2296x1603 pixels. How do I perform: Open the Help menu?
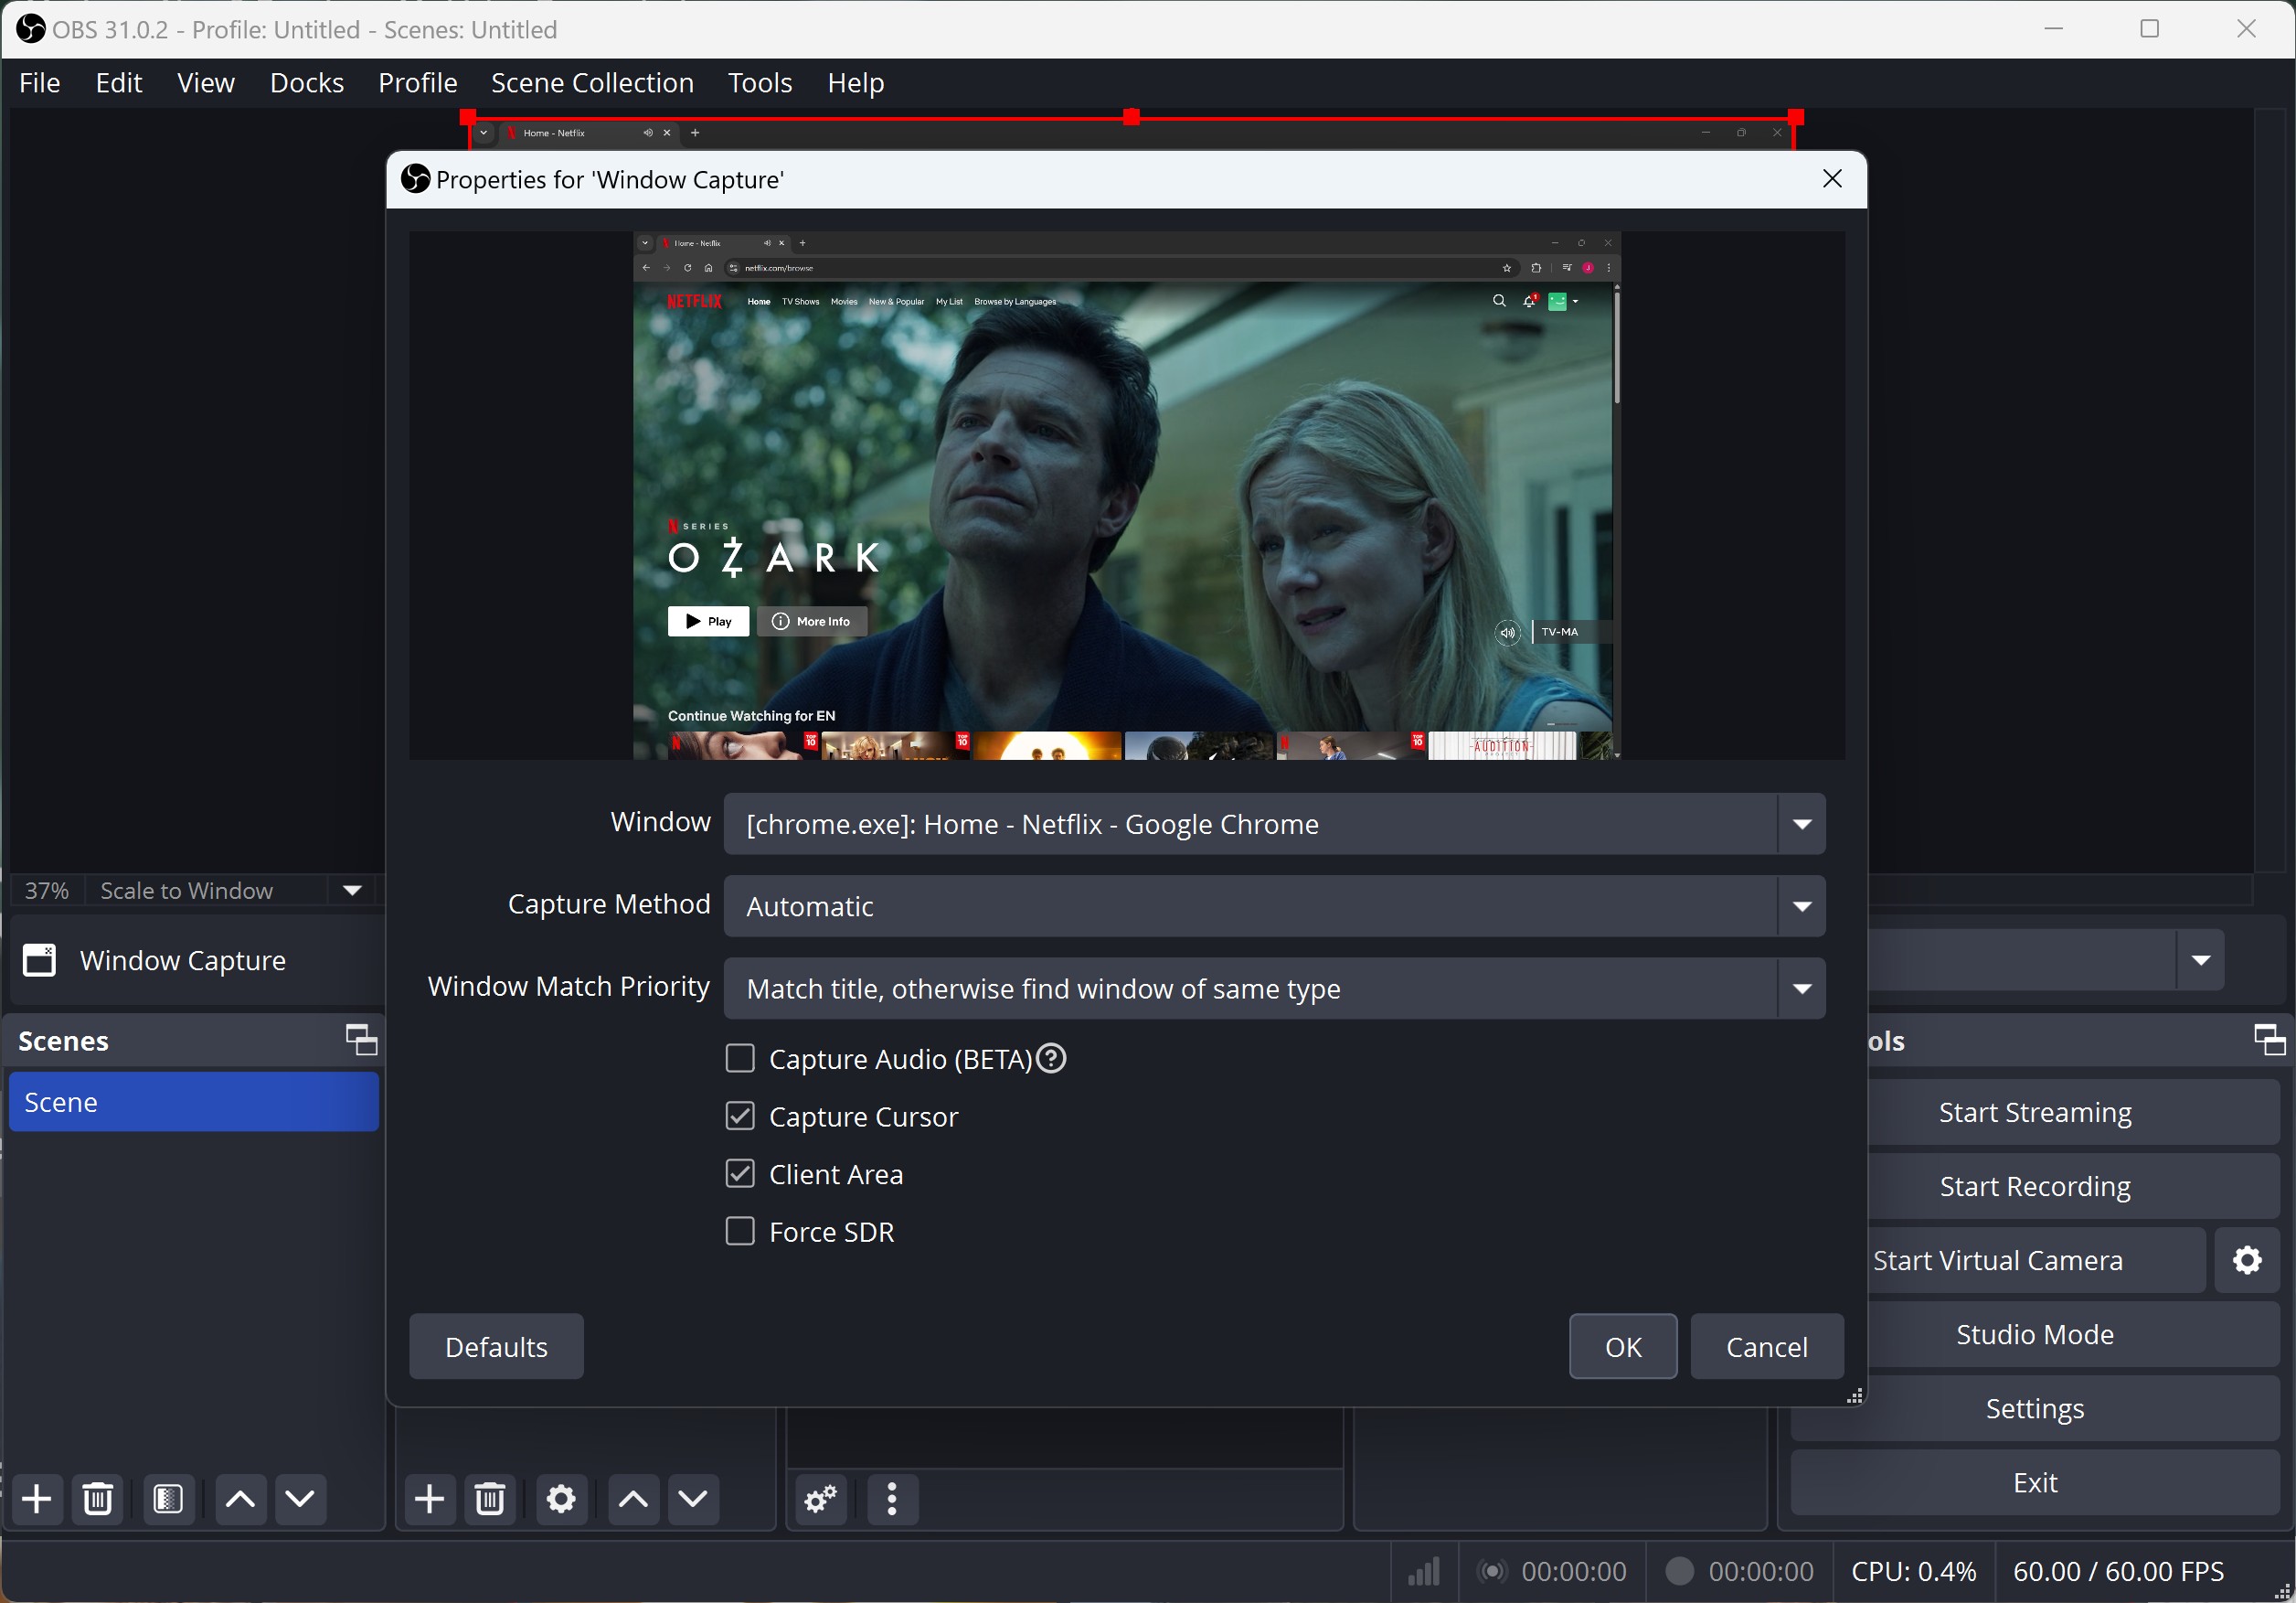[x=856, y=83]
